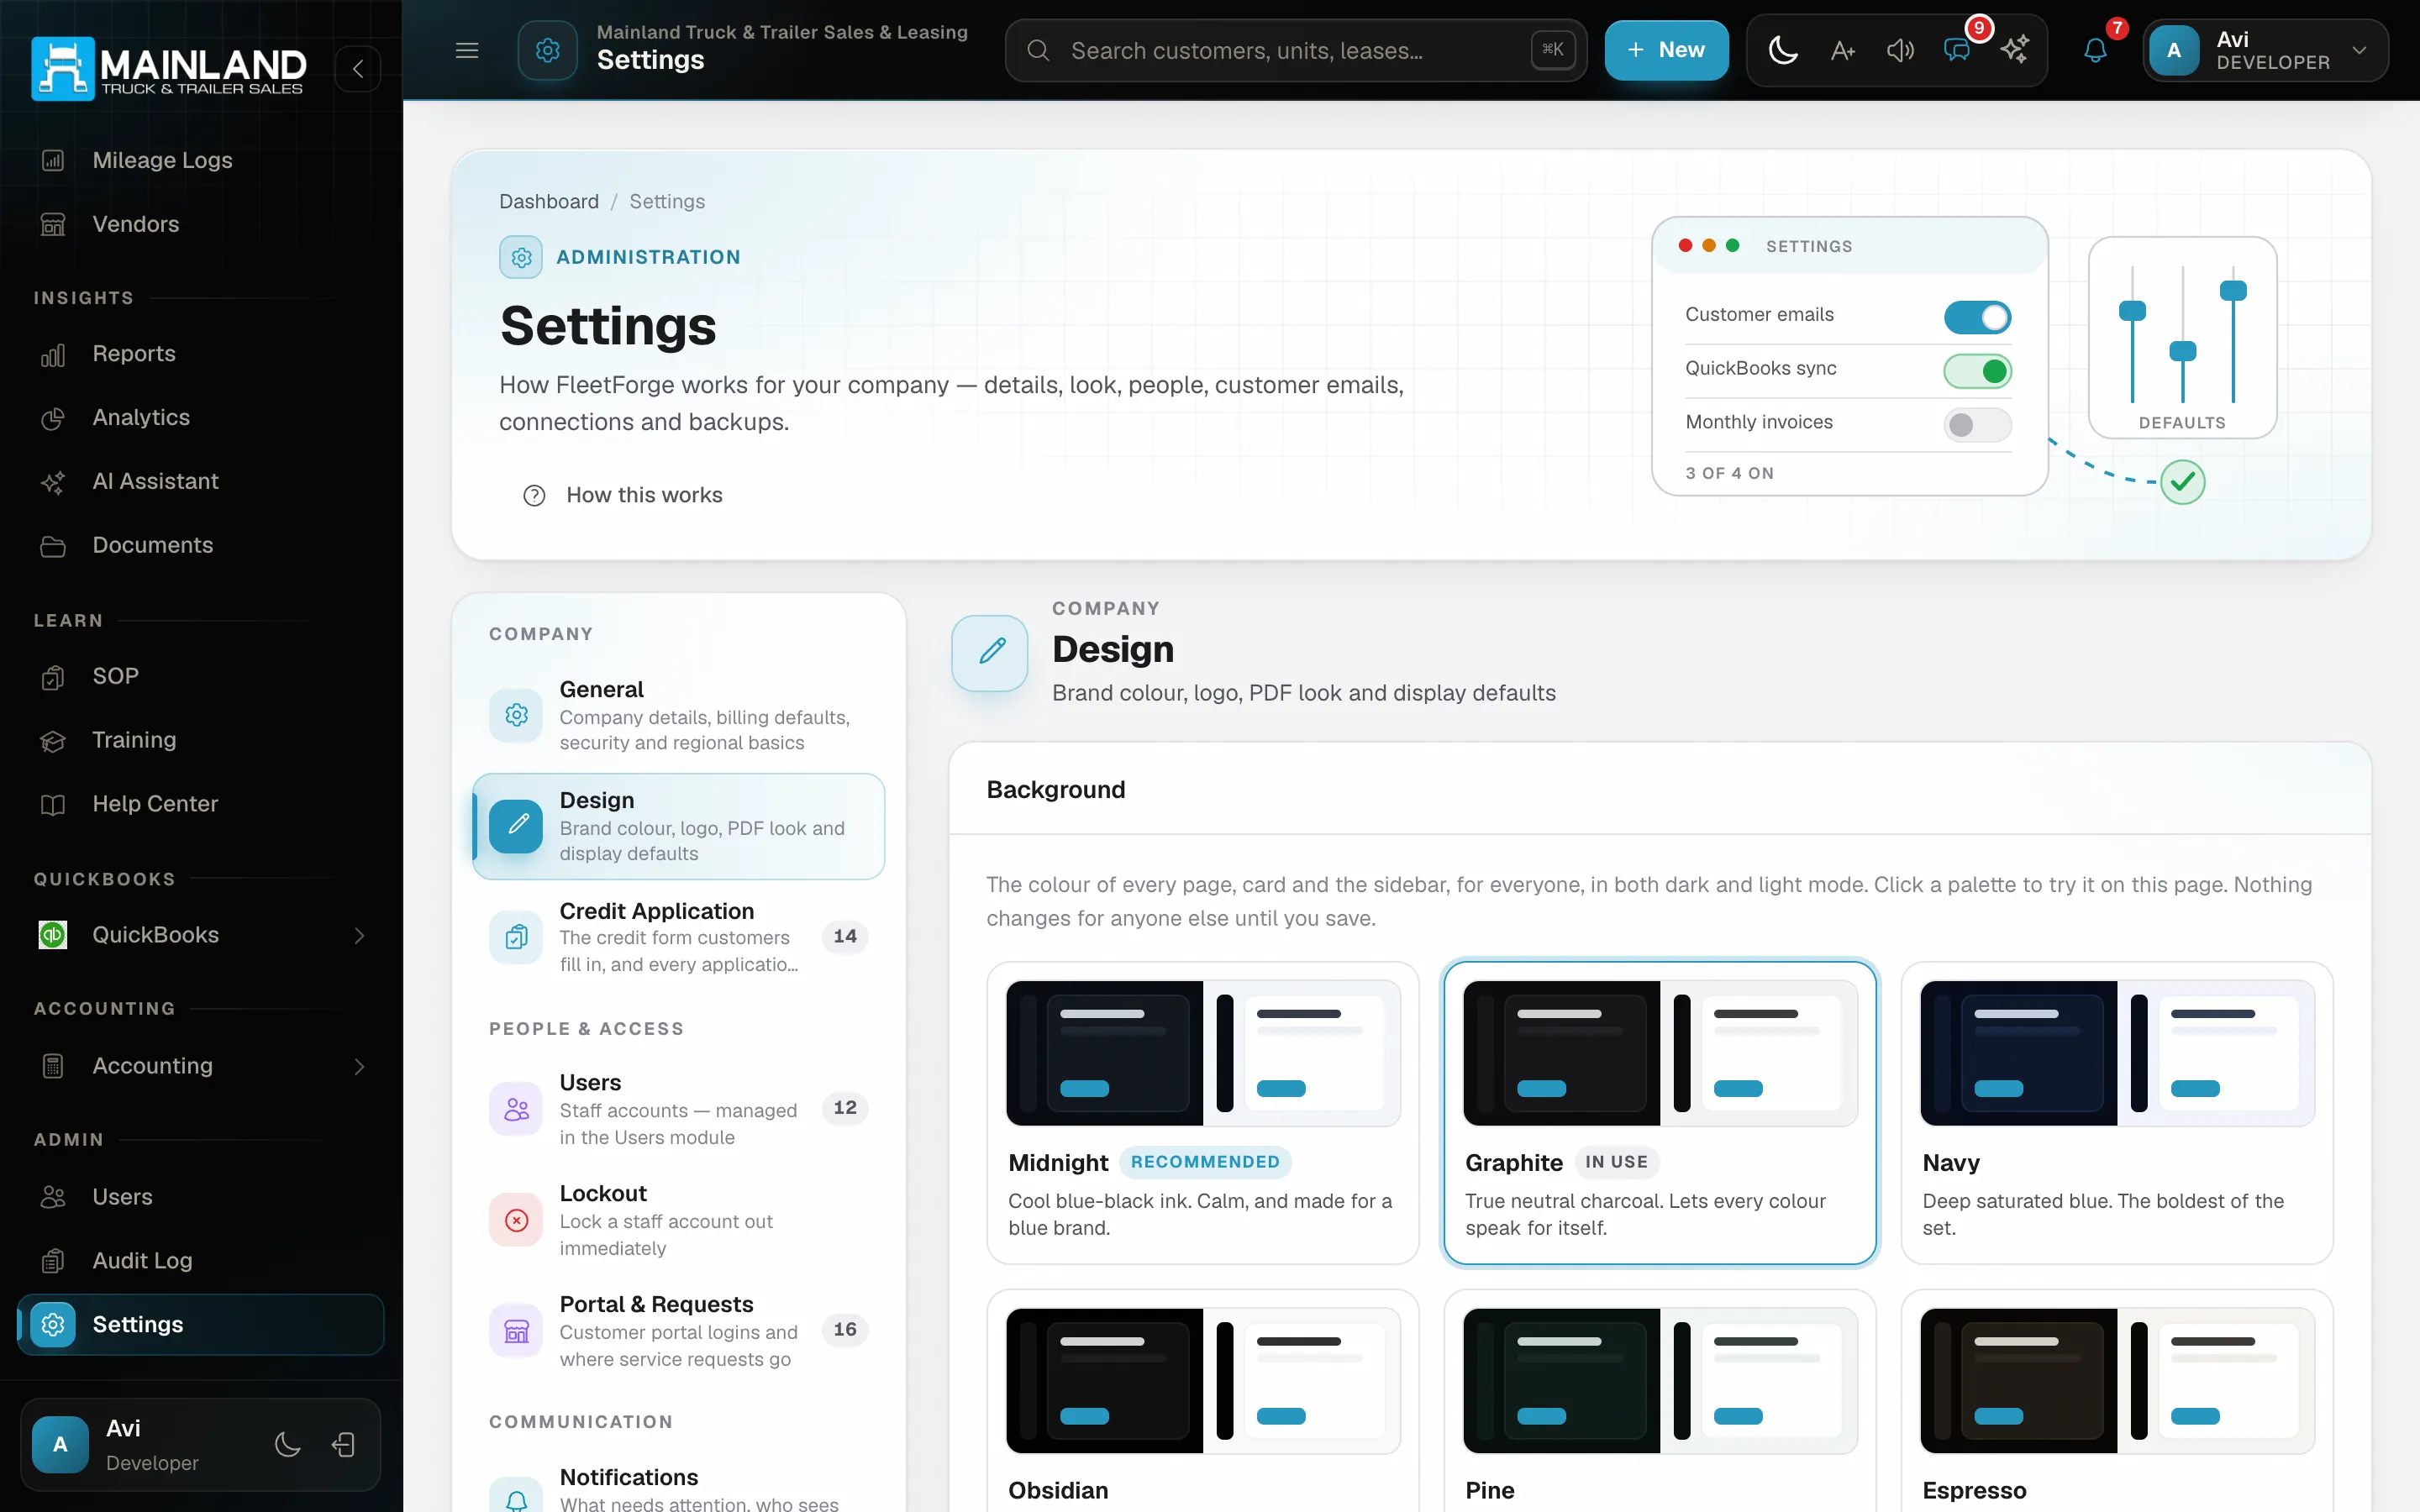
Task: Focus the search customers, units, leases field
Action: (1295, 50)
